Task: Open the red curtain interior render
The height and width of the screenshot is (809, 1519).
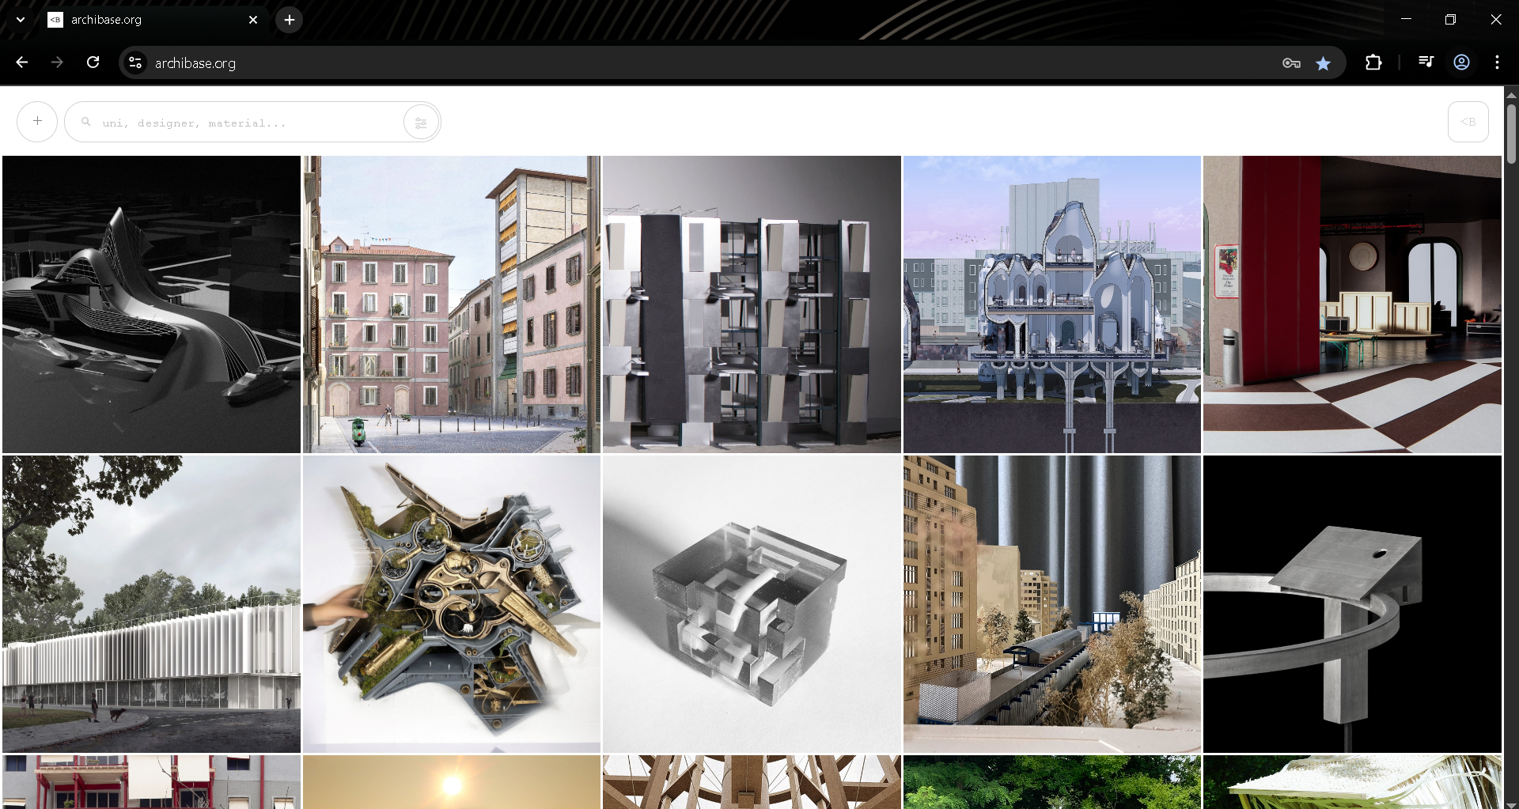Action: (x=1352, y=304)
